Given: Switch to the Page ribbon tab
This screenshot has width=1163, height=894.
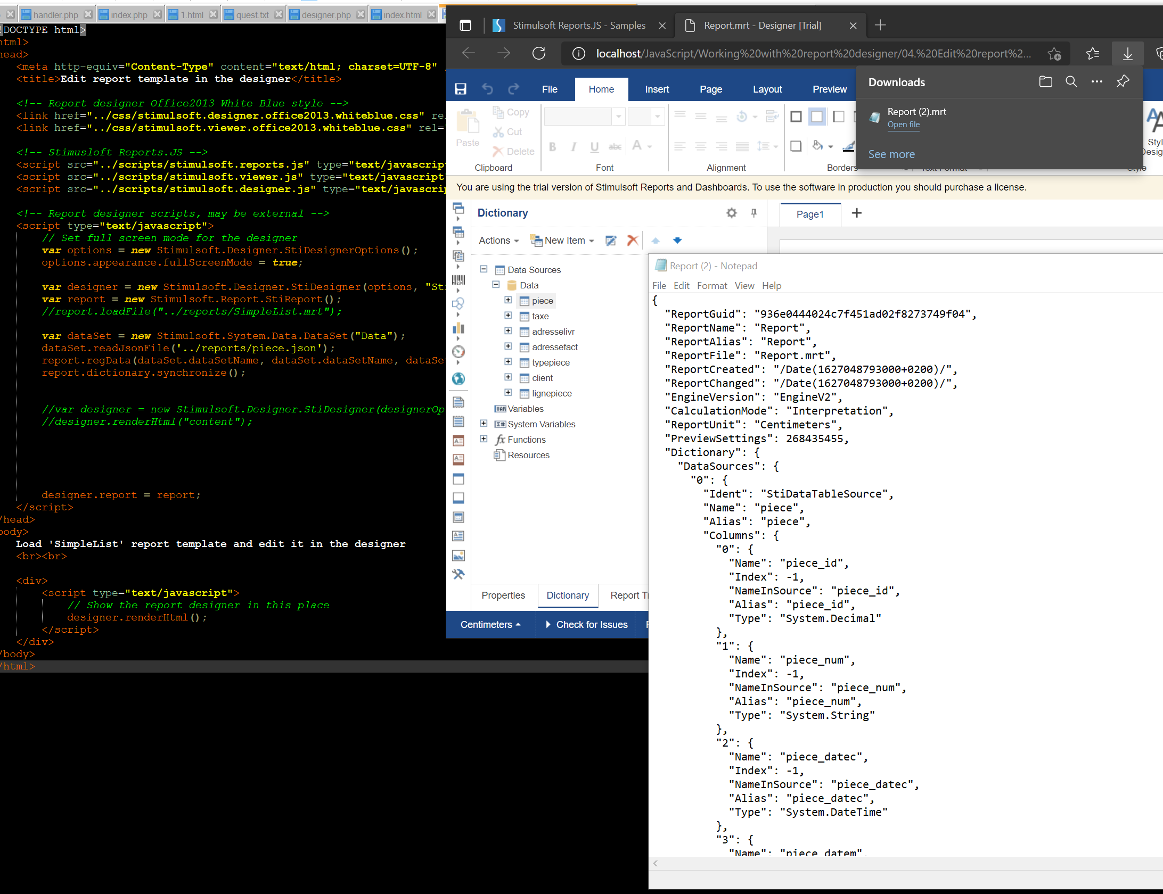Looking at the screenshot, I should tap(711, 89).
